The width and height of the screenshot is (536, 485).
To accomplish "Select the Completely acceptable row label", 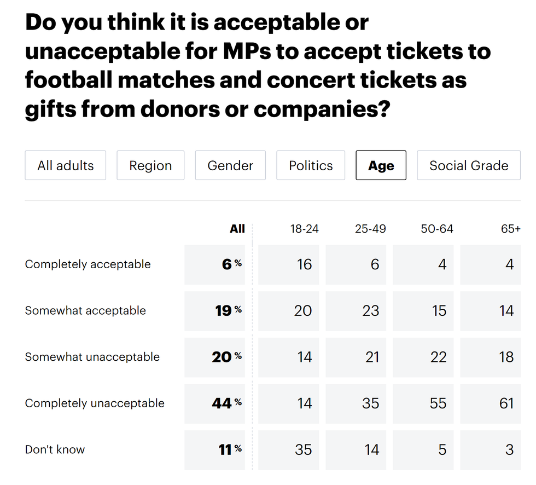I will [88, 264].
